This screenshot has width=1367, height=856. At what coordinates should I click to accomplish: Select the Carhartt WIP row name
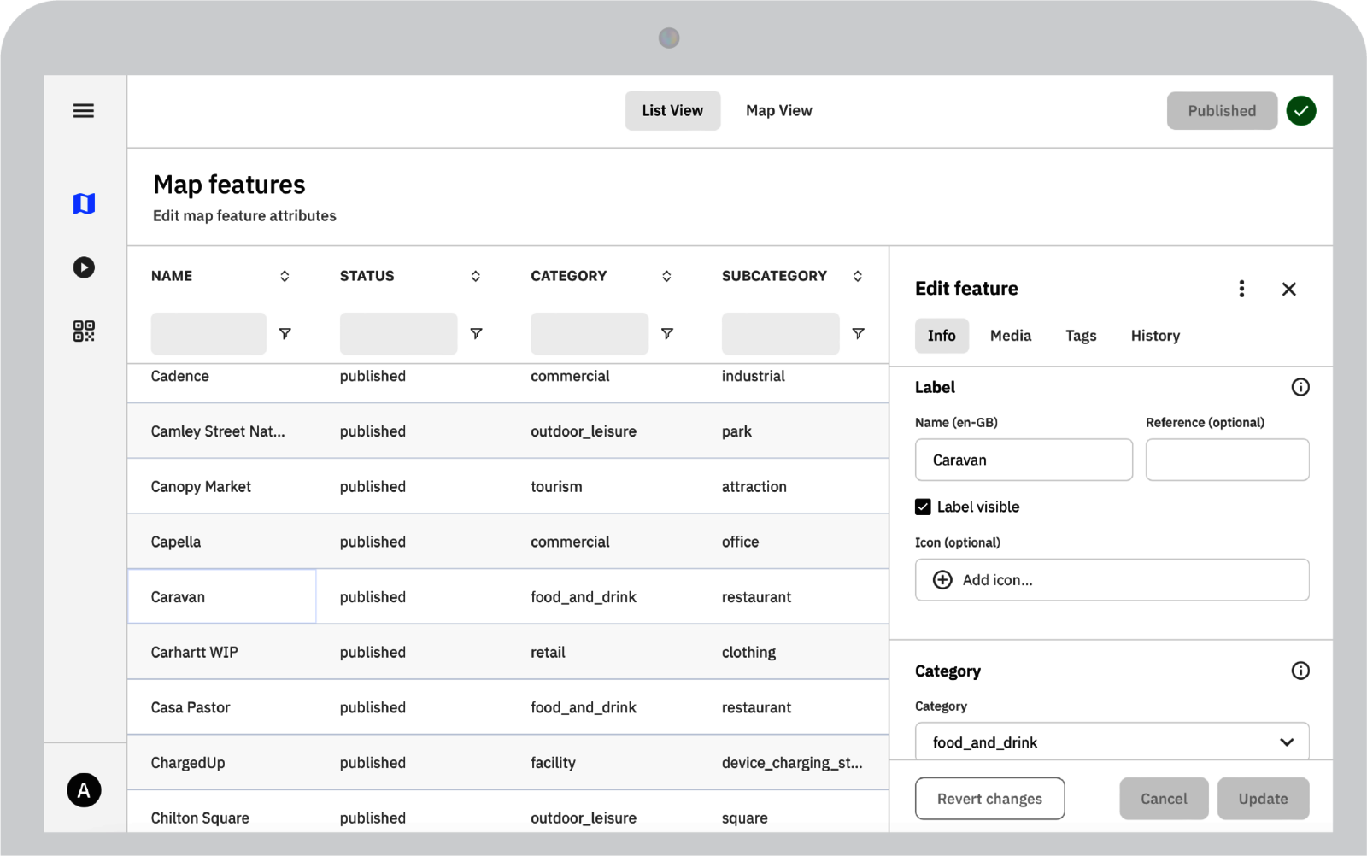[194, 652]
